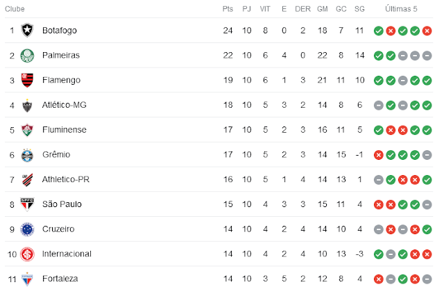Click the Fortaleza club crest
The width and height of the screenshot is (444, 287).
click(x=27, y=279)
